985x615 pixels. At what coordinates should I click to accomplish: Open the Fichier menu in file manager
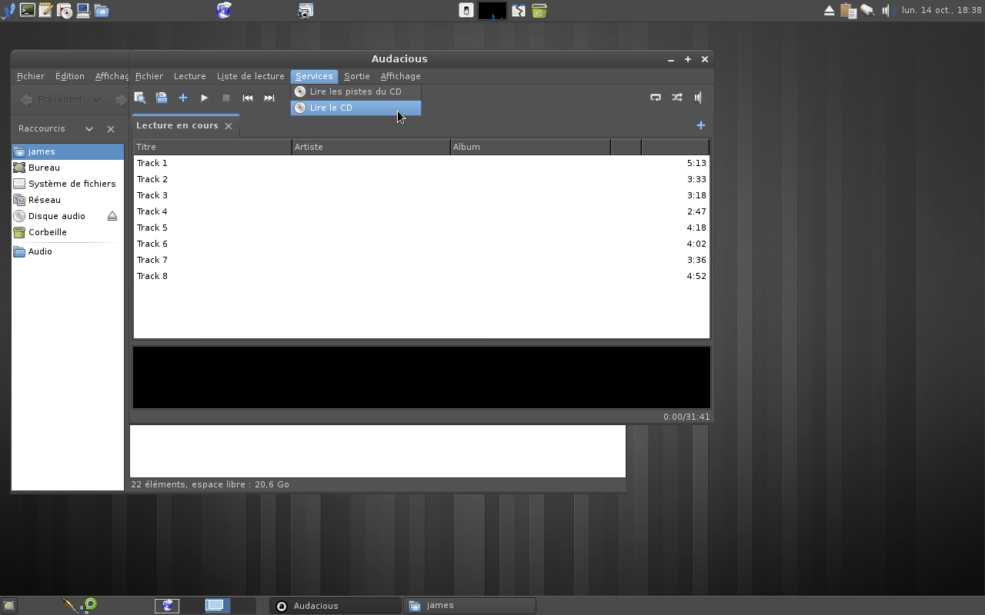coord(31,76)
